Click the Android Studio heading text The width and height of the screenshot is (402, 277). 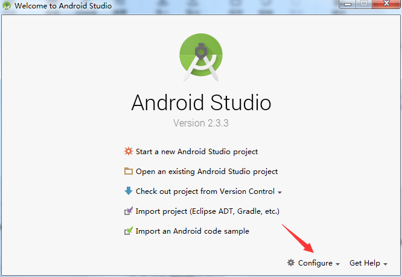coord(201,102)
